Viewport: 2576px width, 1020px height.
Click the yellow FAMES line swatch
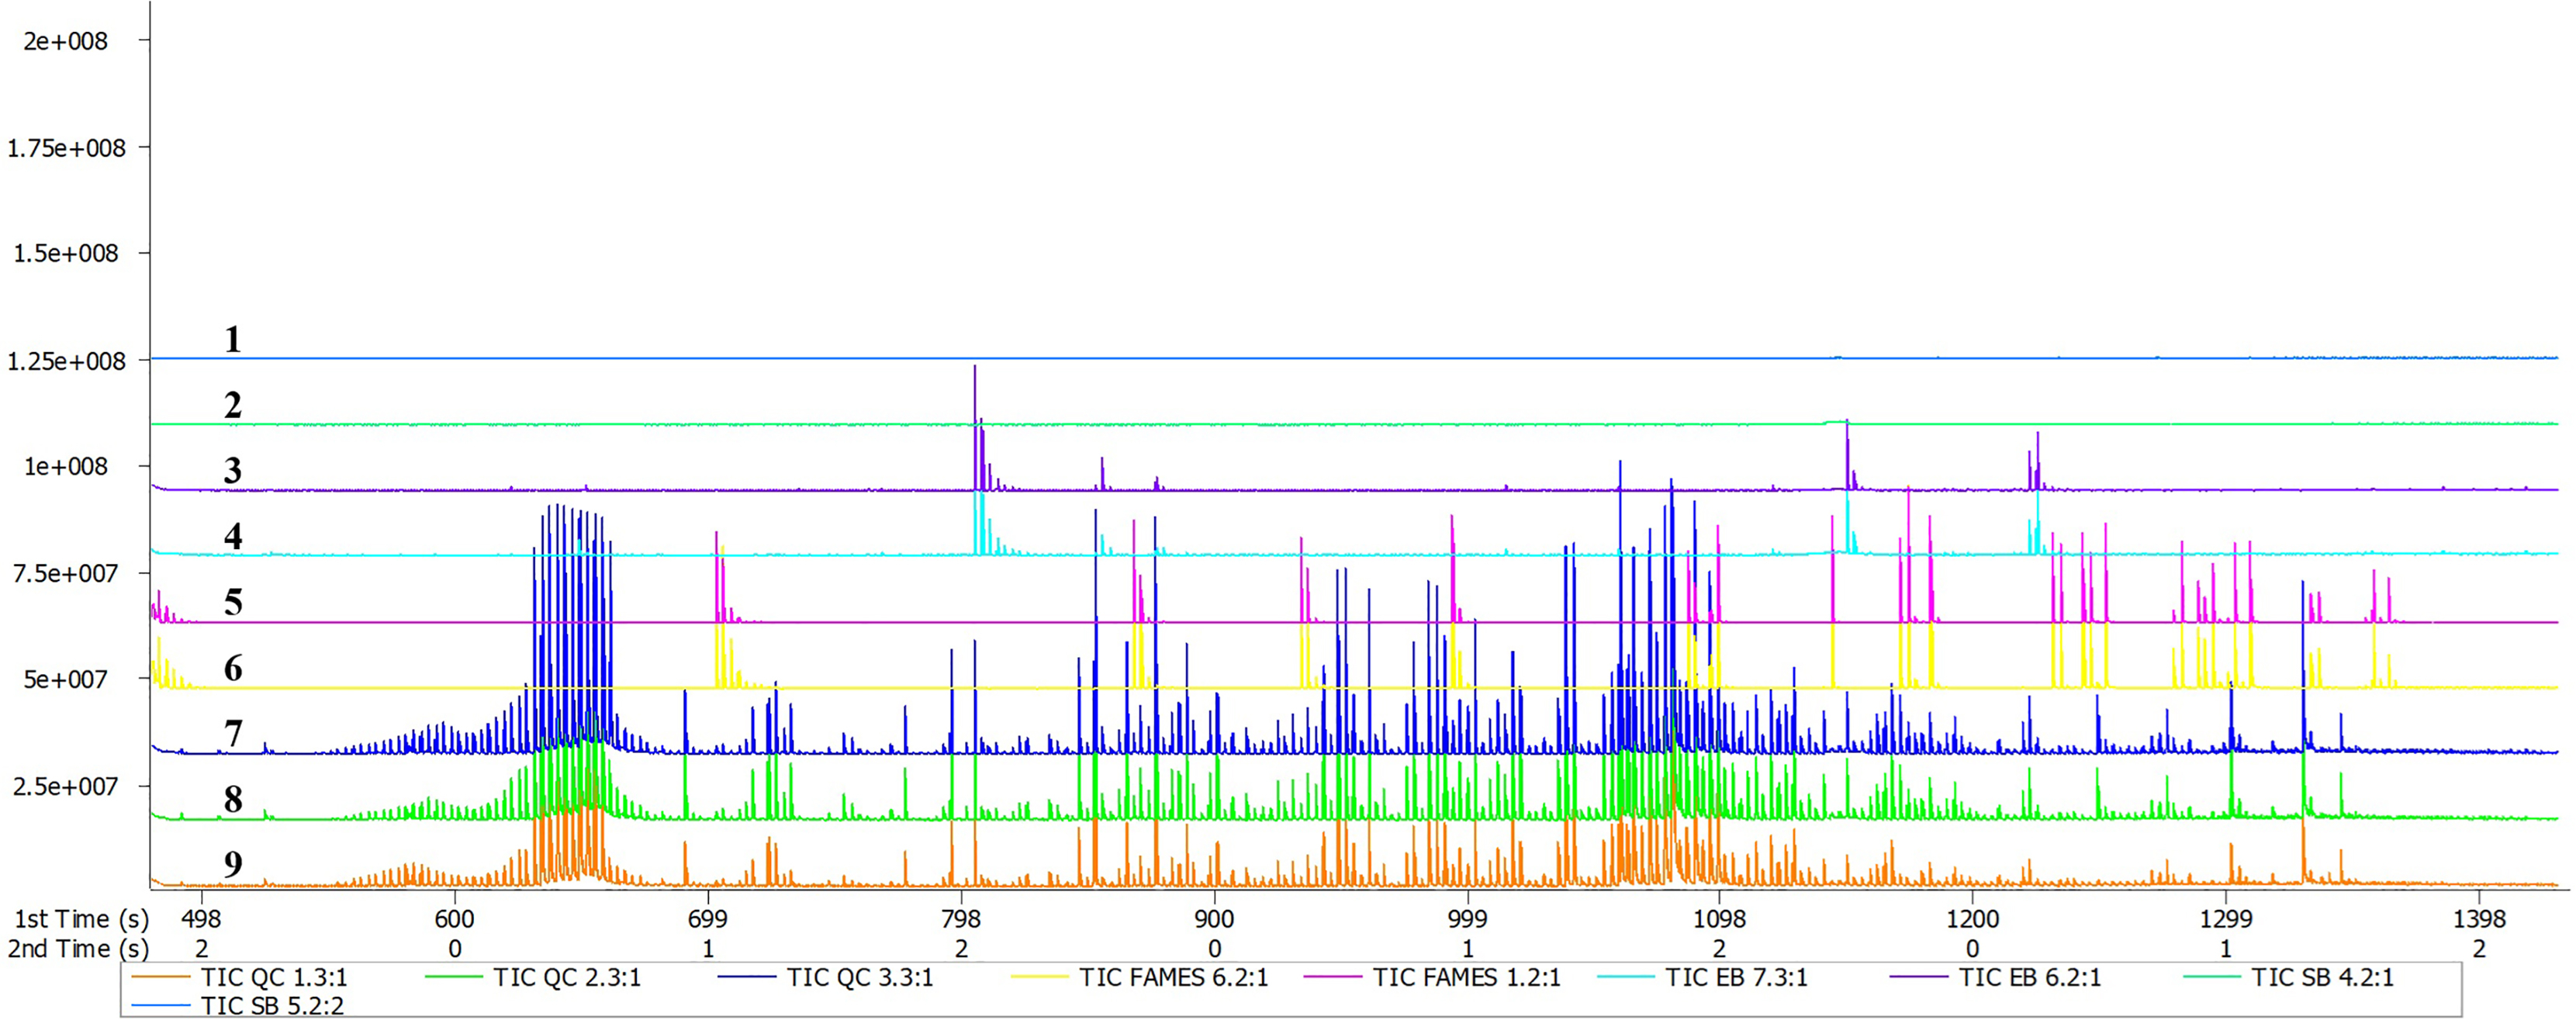pyautogui.click(x=1039, y=977)
